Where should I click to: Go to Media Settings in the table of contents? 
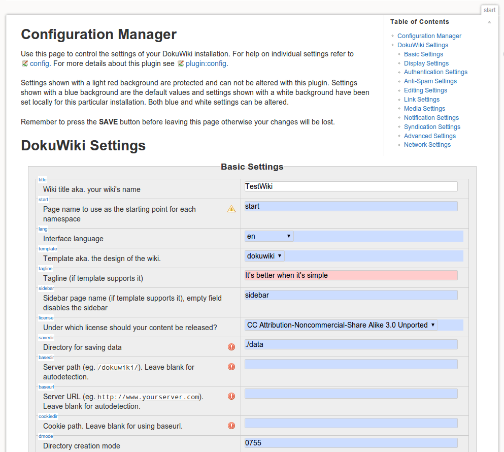pyautogui.click(x=424, y=108)
